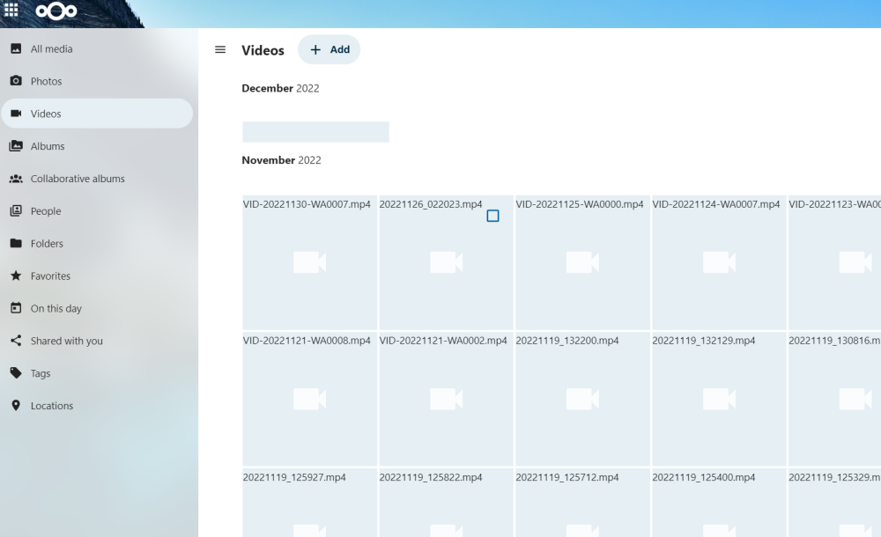Image resolution: width=881 pixels, height=537 pixels.
Task: Click the Shared with you share icon
Action: 16,341
